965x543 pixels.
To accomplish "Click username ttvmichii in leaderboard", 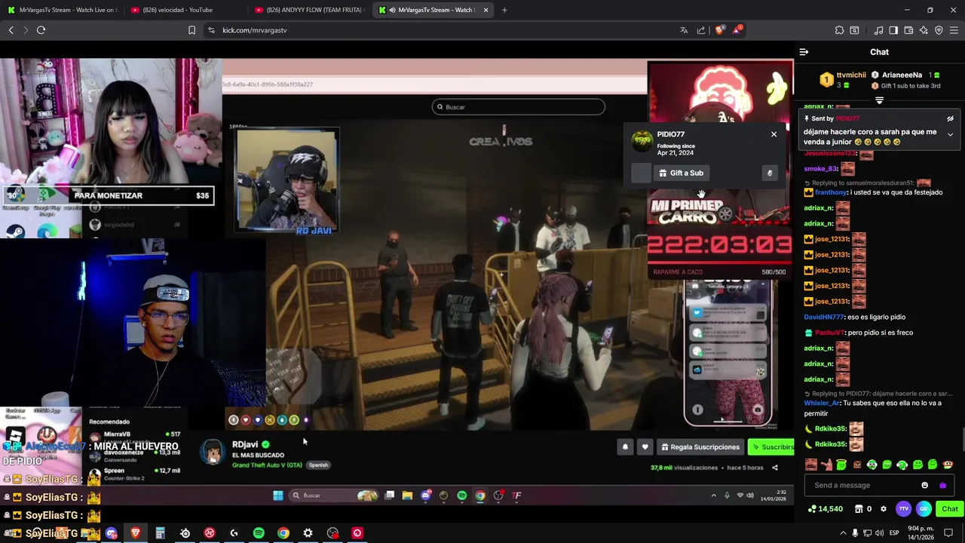I will tap(851, 75).
